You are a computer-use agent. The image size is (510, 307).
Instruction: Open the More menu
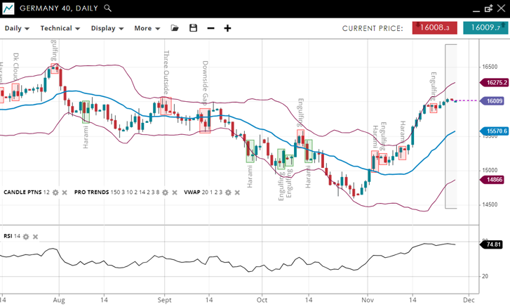(x=147, y=28)
